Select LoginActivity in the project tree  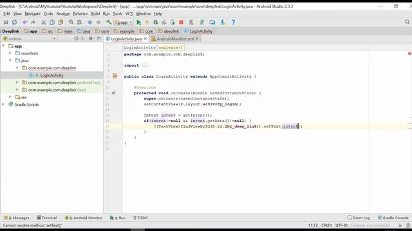click(51, 75)
